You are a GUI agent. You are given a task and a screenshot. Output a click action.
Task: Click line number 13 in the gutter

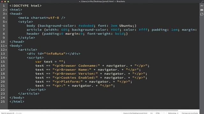point(3,54)
